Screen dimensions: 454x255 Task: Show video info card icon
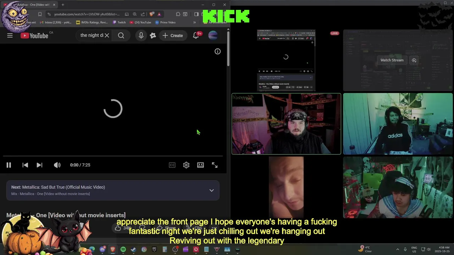217,51
